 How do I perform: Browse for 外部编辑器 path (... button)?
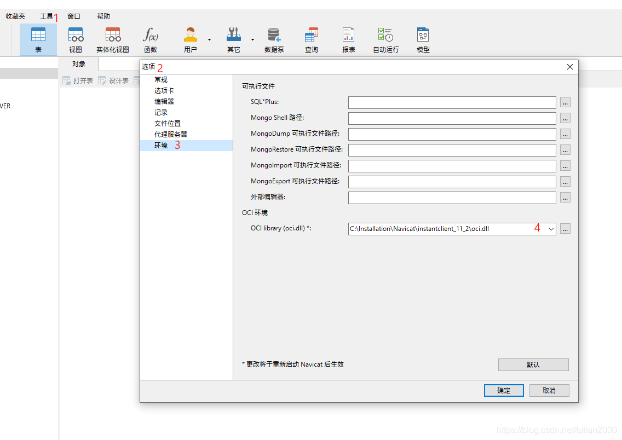[x=565, y=198]
